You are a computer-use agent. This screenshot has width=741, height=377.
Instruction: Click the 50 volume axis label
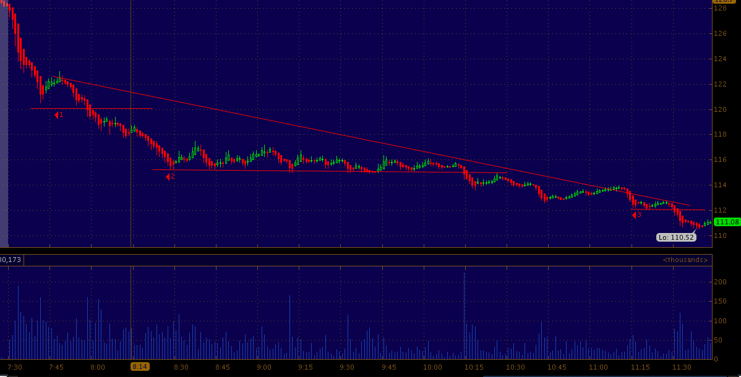coord(718,340)
